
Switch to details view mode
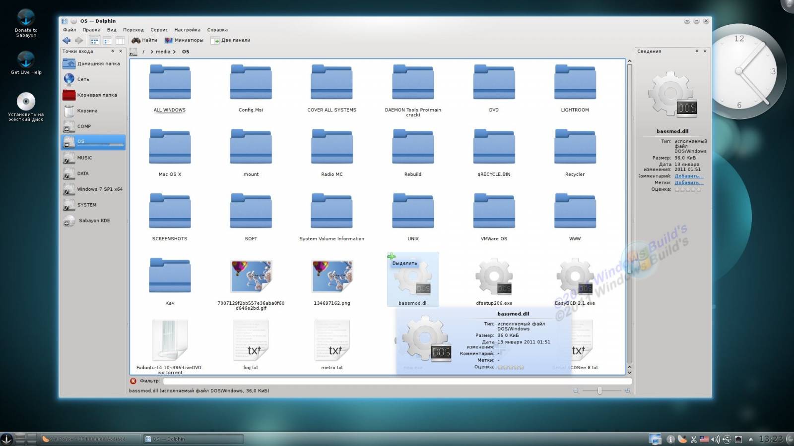coord(107,41)
